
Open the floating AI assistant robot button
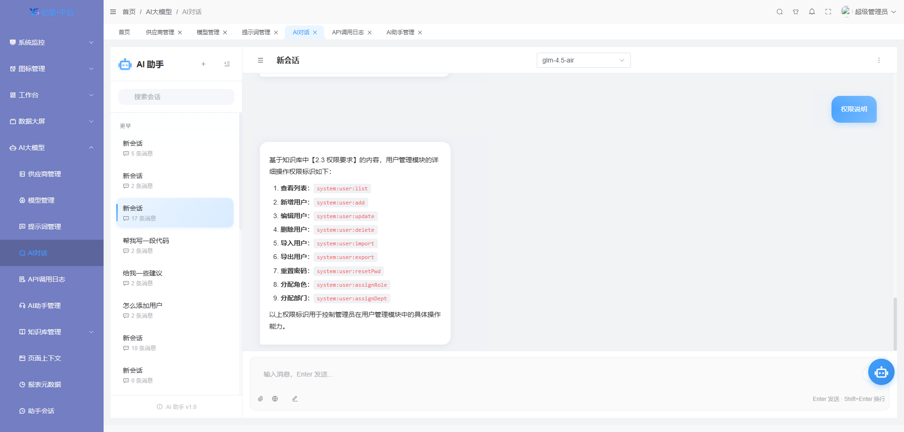tap(881, 372)
